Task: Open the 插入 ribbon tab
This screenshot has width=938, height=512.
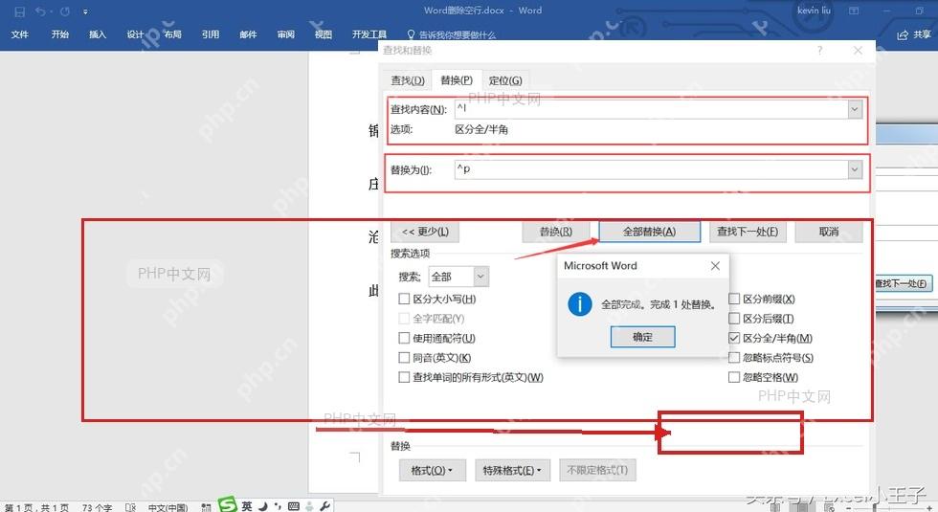Action: (98, 34)
